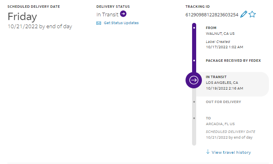The width and height of the screenshot is (273, 164).
Task: Expand View travel history
Action: (x=231, y=153)
